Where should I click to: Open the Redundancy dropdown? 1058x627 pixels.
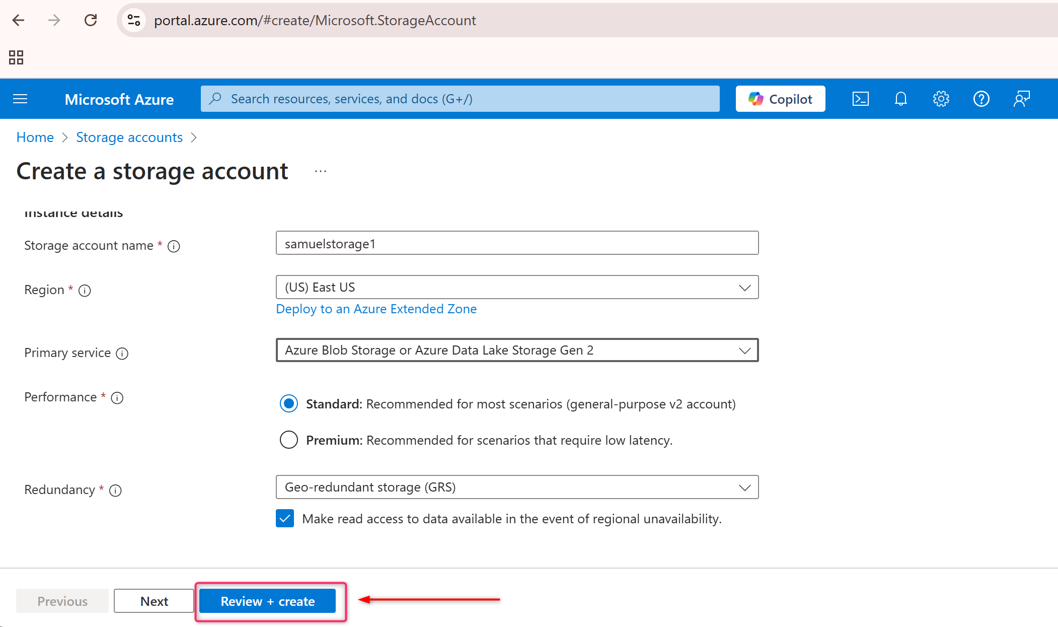pos(517,487)
